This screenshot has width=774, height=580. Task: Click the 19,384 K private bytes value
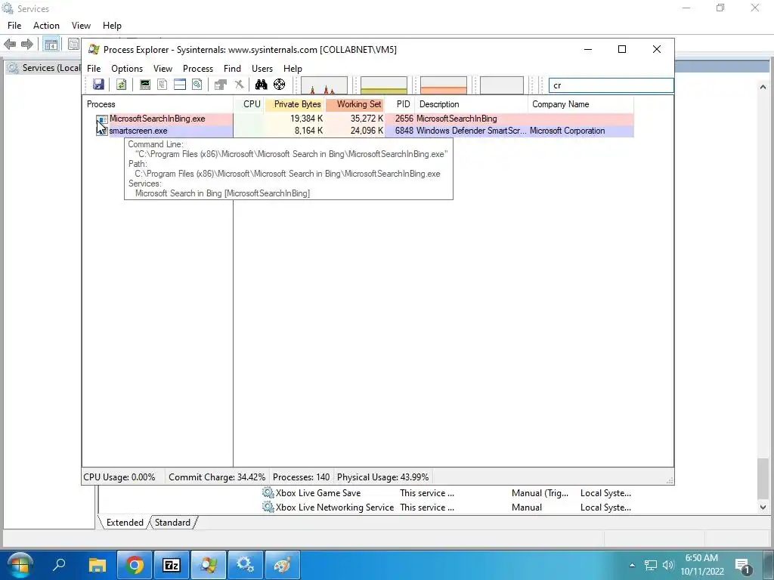click(x=307, y=119)
